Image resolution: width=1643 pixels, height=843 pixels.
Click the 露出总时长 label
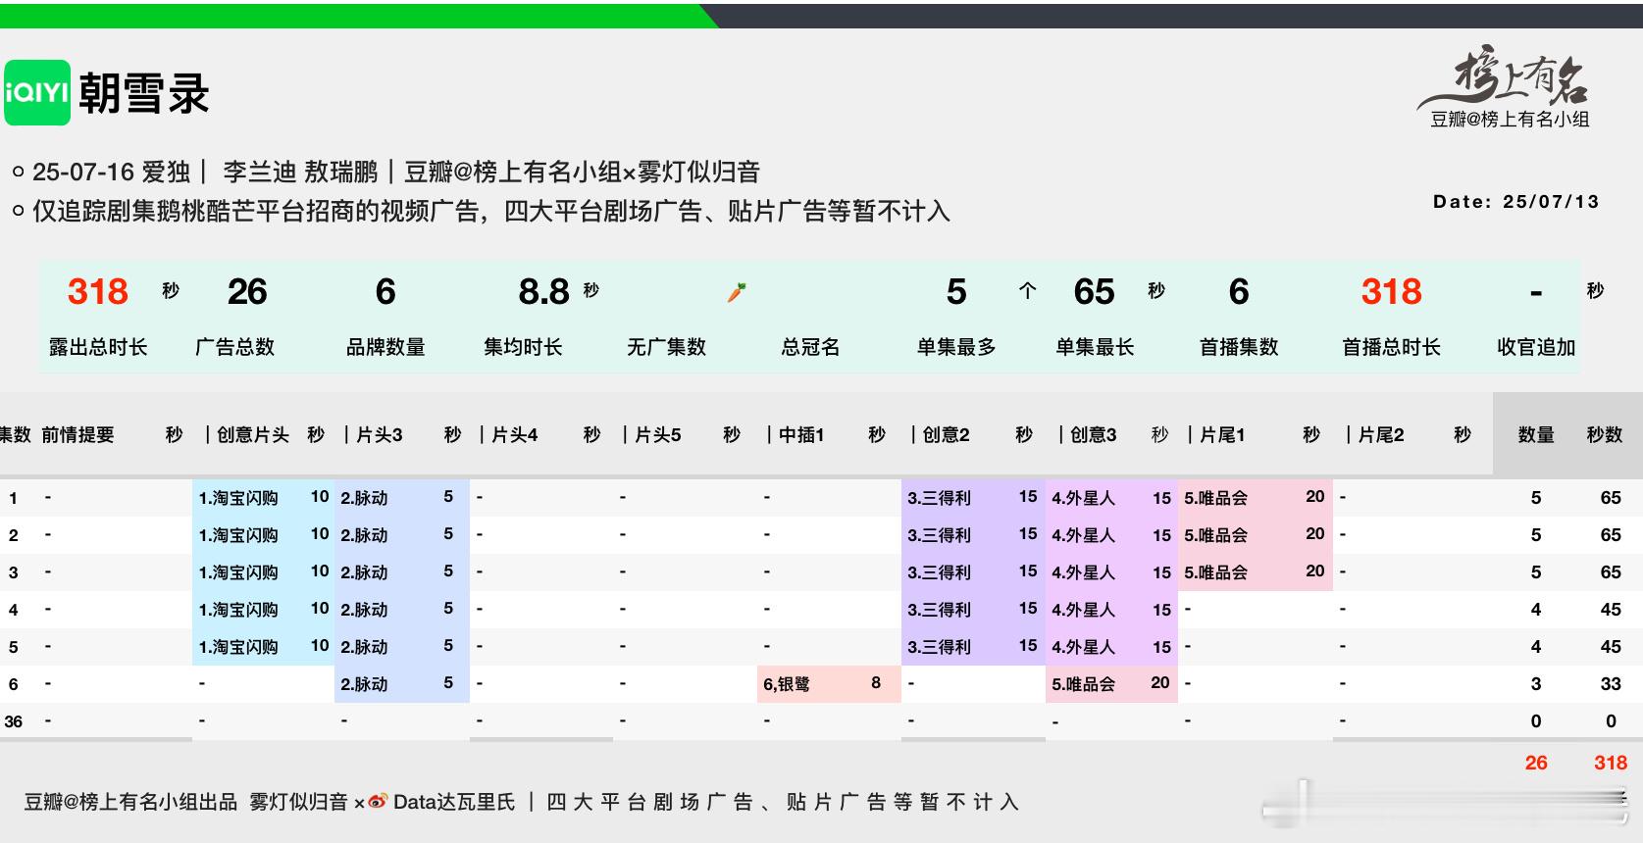98,347
